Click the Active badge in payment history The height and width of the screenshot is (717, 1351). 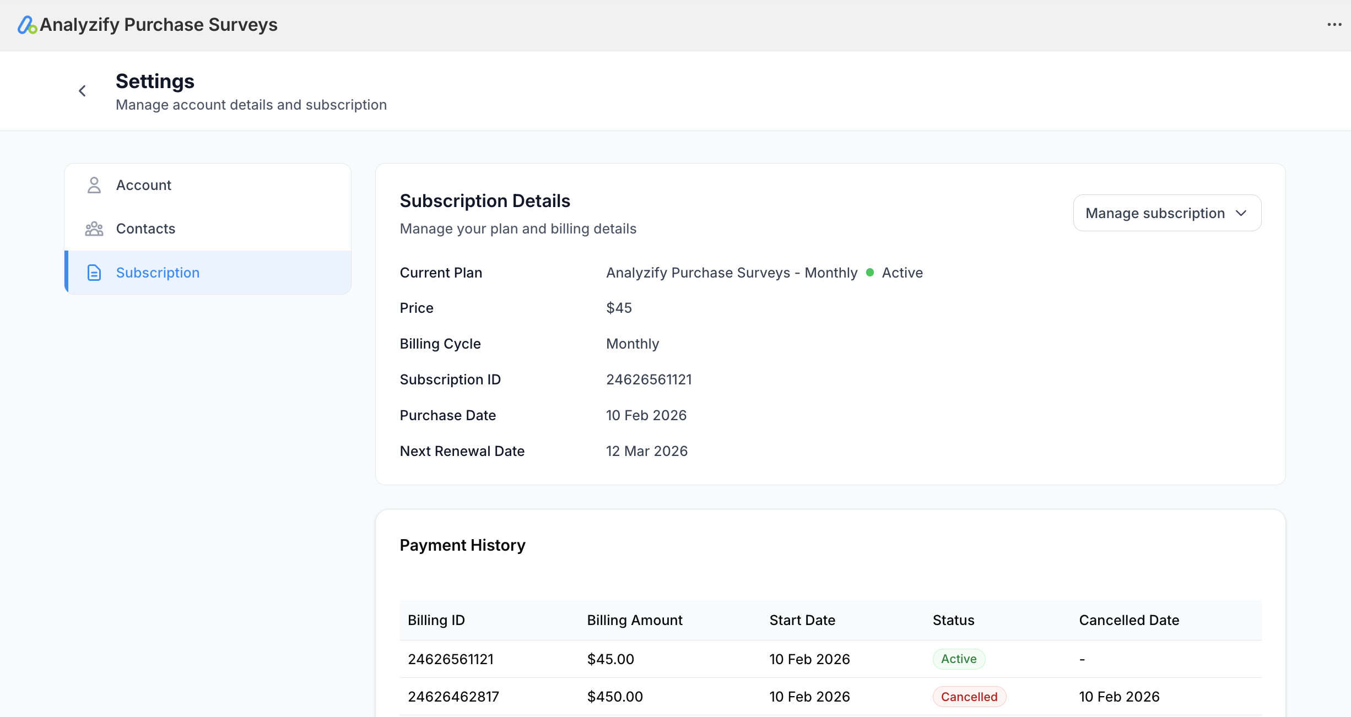coord(959,659)
